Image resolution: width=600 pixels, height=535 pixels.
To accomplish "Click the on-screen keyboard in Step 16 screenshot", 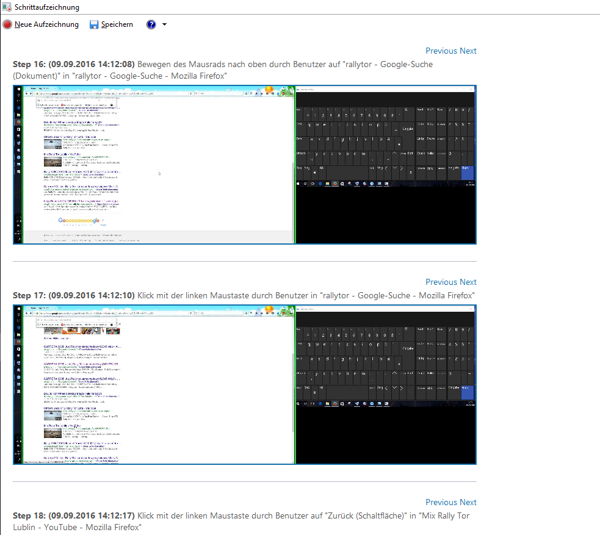I will [x=385, y=140].
